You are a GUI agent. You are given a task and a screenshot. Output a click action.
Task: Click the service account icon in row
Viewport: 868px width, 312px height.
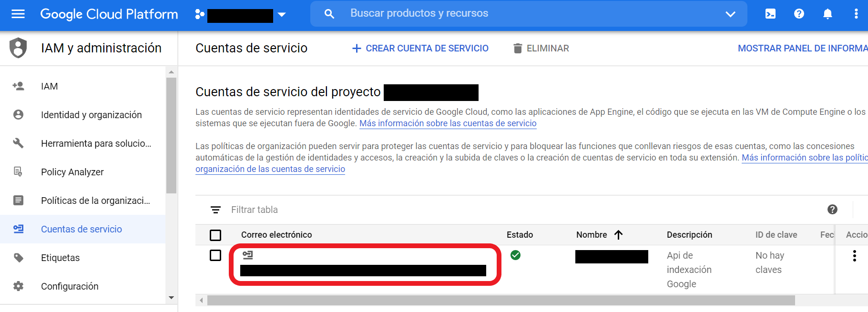coord(248,255)
